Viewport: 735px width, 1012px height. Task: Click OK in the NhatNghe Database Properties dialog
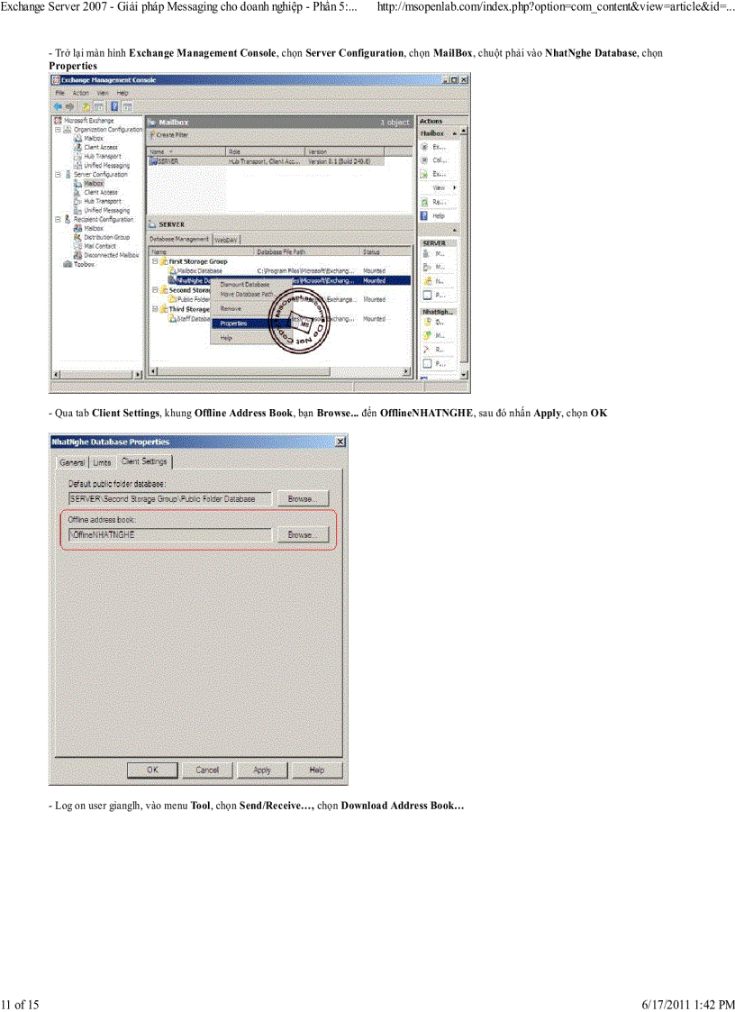(x=151, y=770)
